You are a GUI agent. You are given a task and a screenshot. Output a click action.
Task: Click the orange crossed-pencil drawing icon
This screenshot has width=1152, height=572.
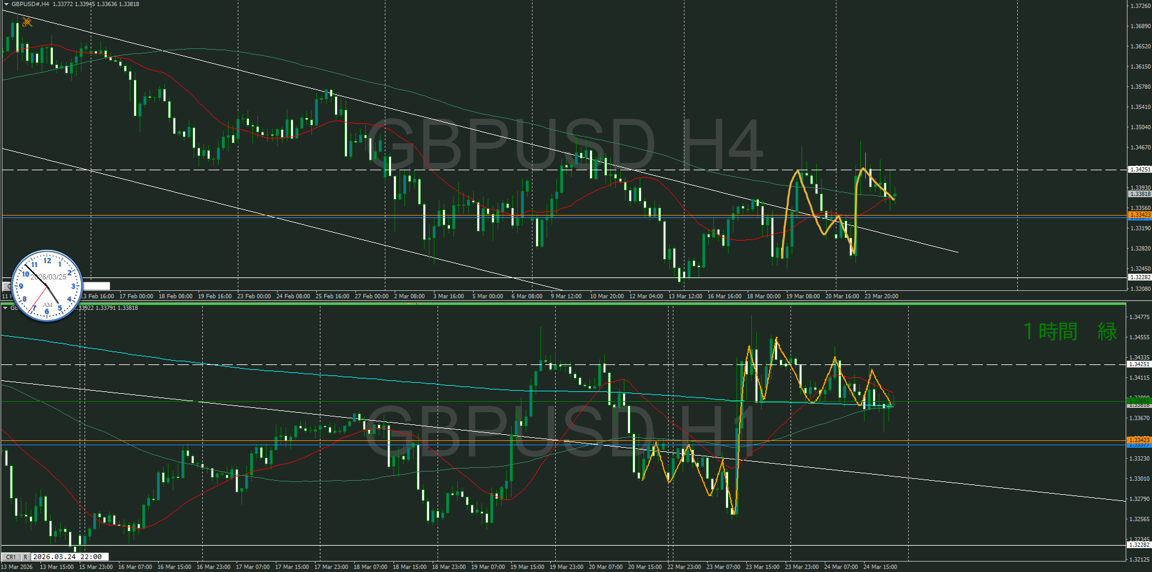[27, 23]
